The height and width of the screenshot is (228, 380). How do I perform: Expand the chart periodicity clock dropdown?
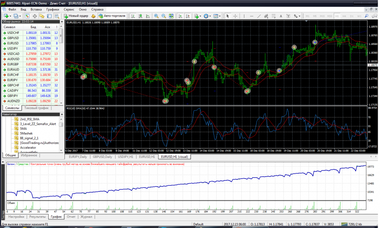(211, 16)
